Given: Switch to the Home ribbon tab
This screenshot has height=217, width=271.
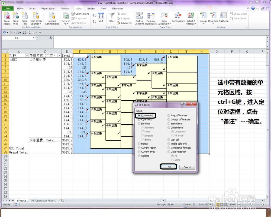Looking at the screenshot, I should pyautogui.click(x=20, y=8).
